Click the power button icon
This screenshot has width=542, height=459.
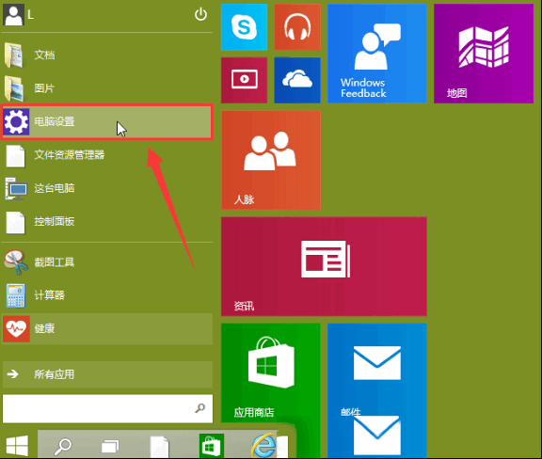coord(200,14)
